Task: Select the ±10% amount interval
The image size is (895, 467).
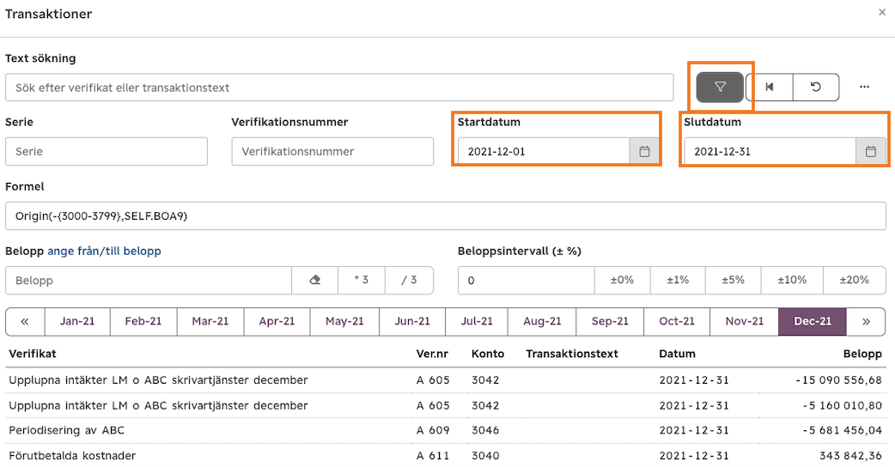Action: [x=792, y=281]
